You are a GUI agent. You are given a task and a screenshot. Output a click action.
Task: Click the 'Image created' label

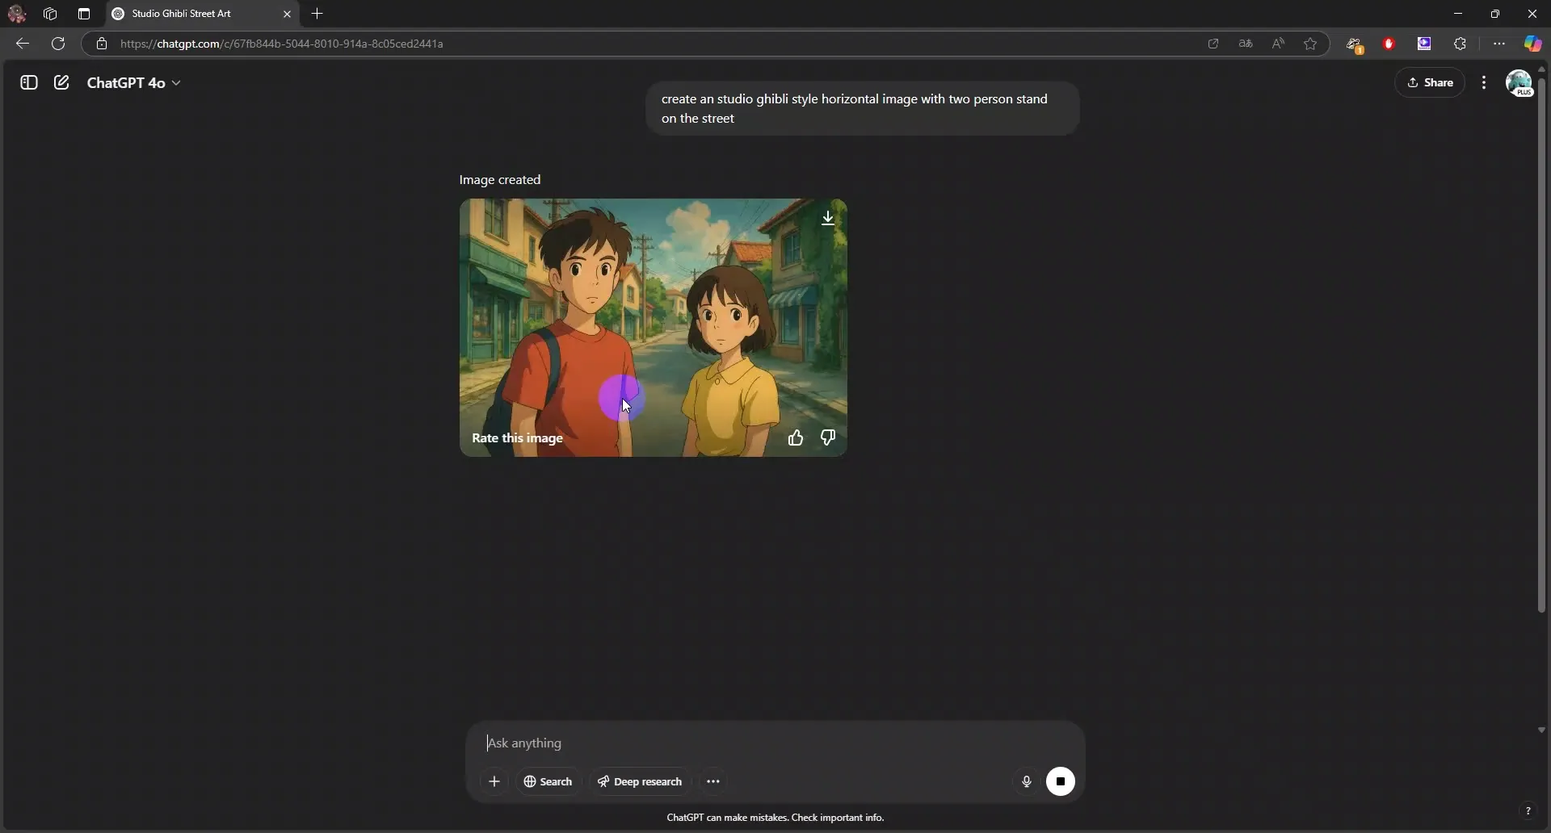coord(500,179)
